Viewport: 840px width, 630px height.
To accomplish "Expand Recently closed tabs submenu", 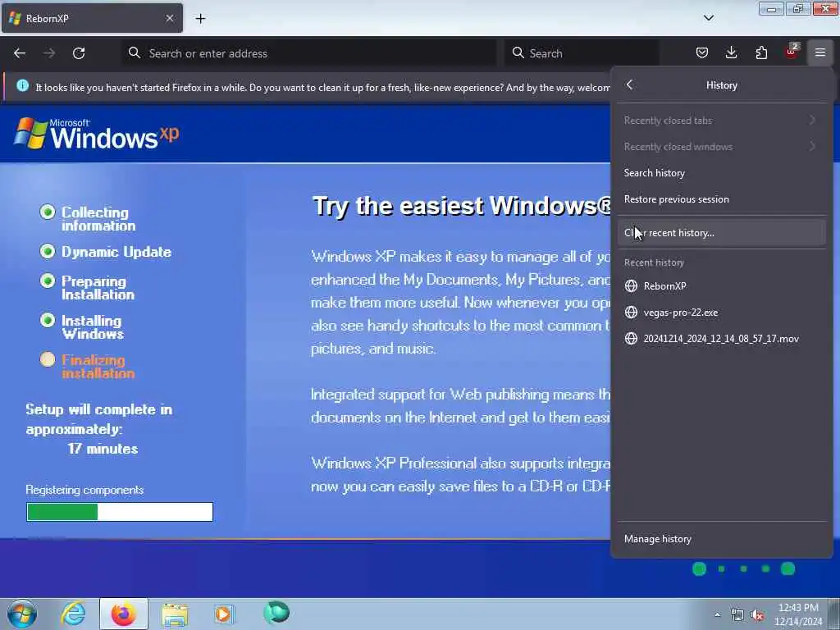I will click(x=721, y=121).
